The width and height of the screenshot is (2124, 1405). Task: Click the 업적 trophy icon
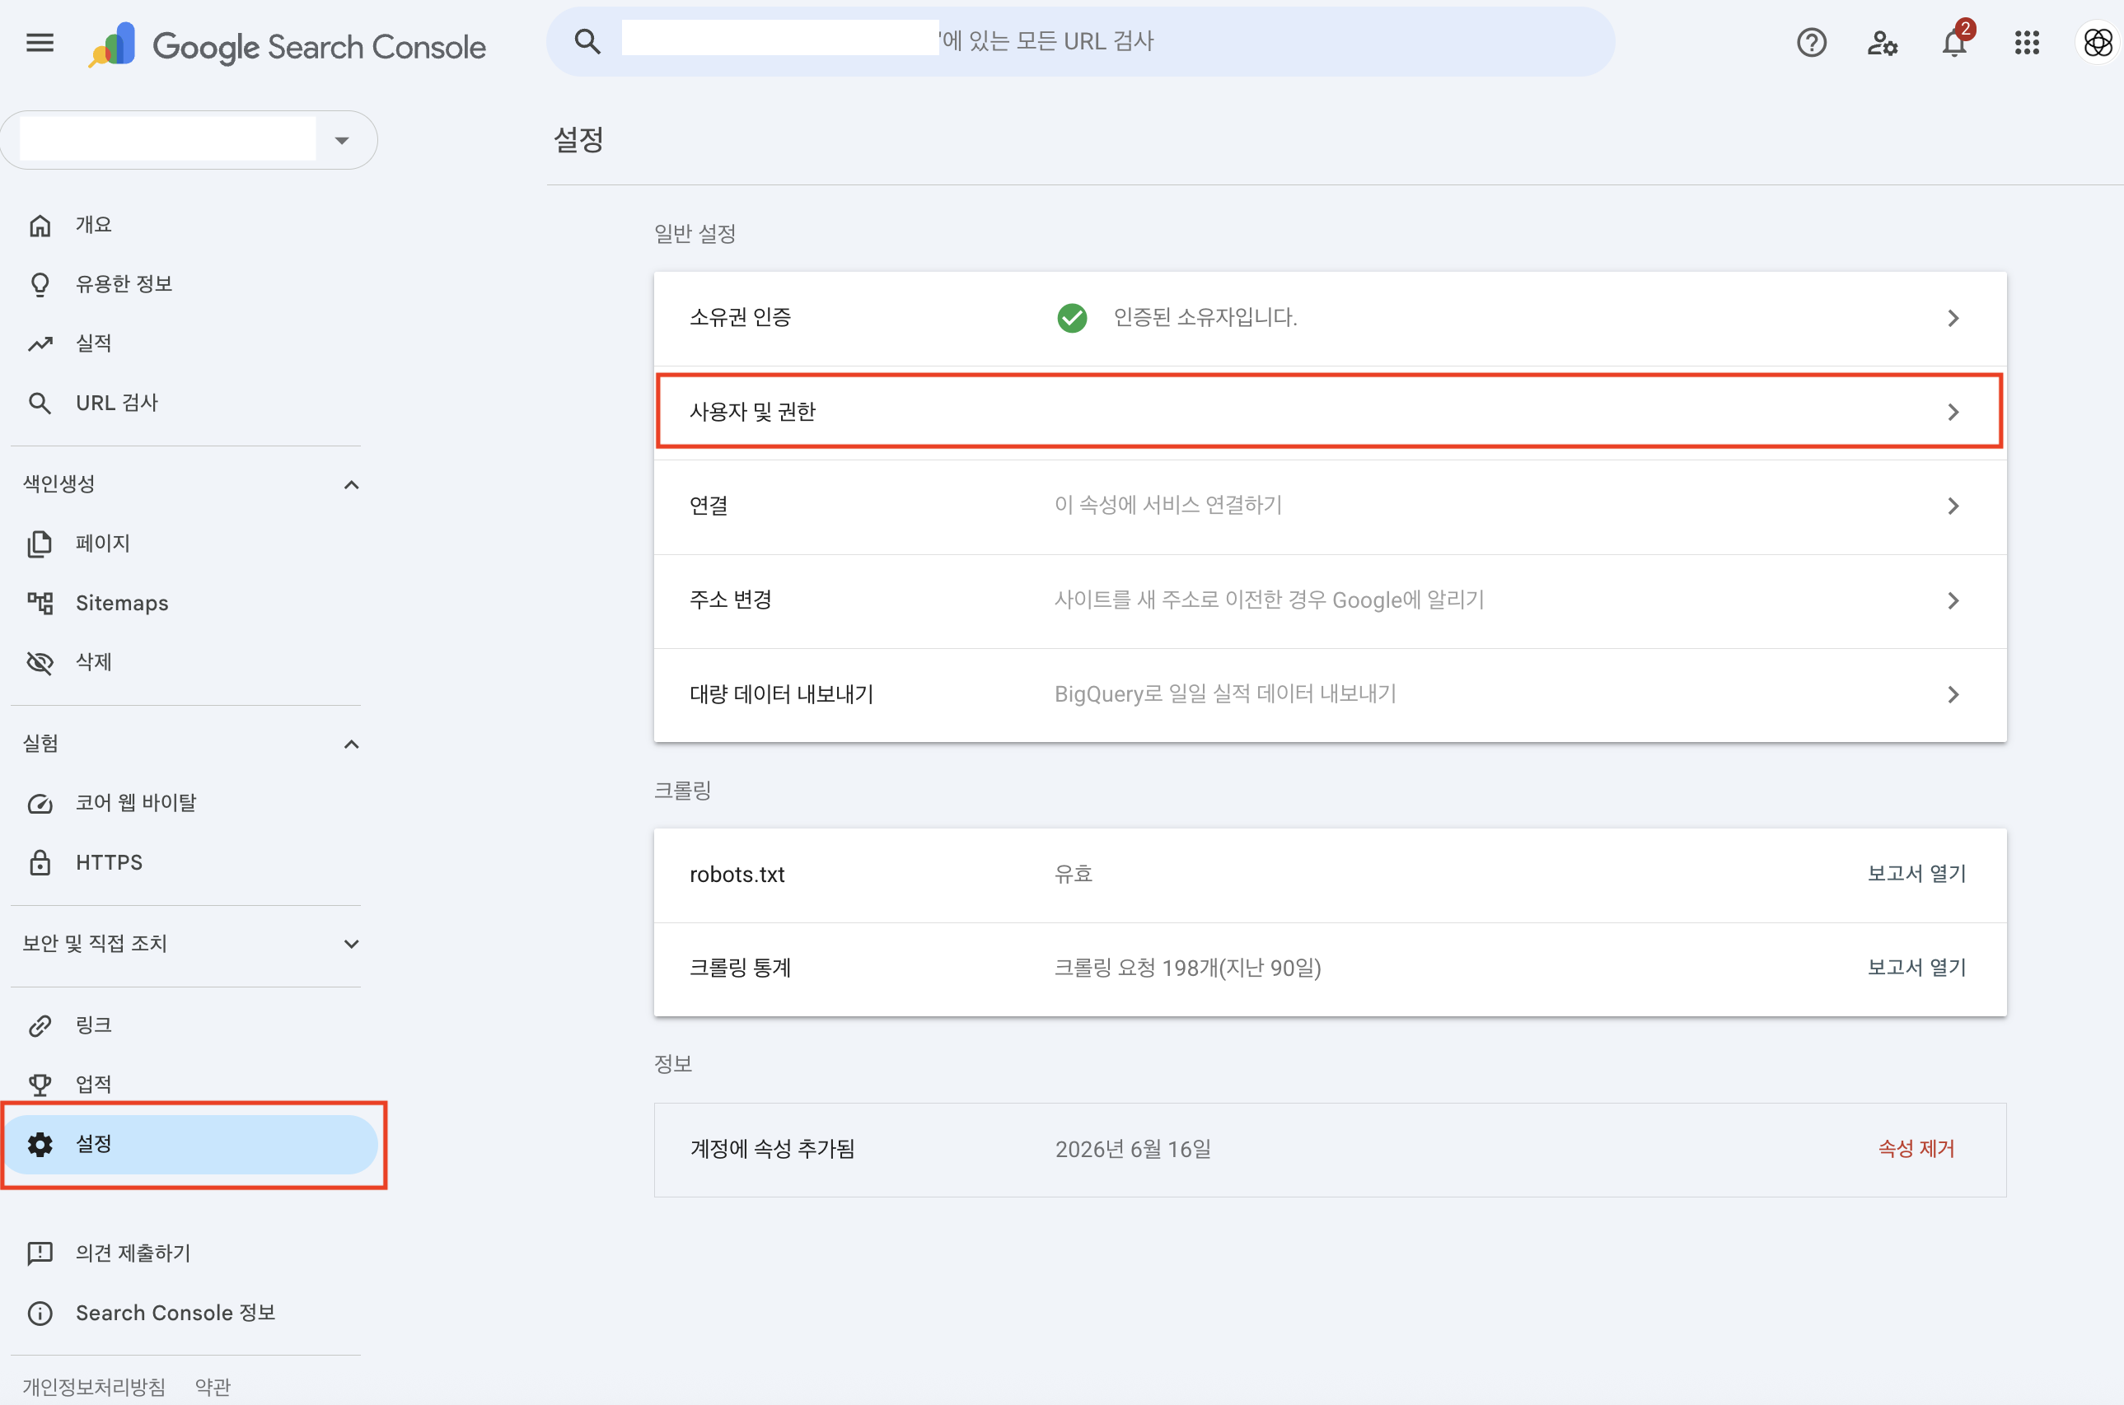[x=40, y=1084]
